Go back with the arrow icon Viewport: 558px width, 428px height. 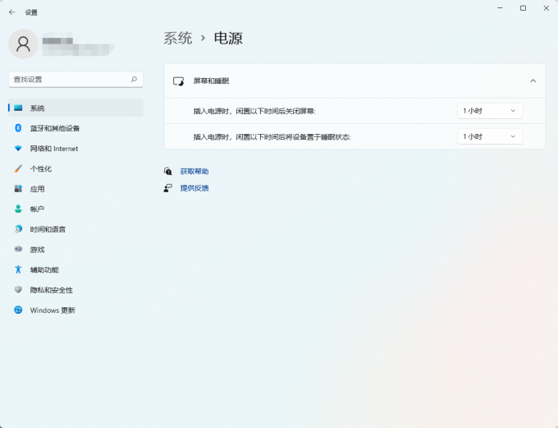(12, 12)
